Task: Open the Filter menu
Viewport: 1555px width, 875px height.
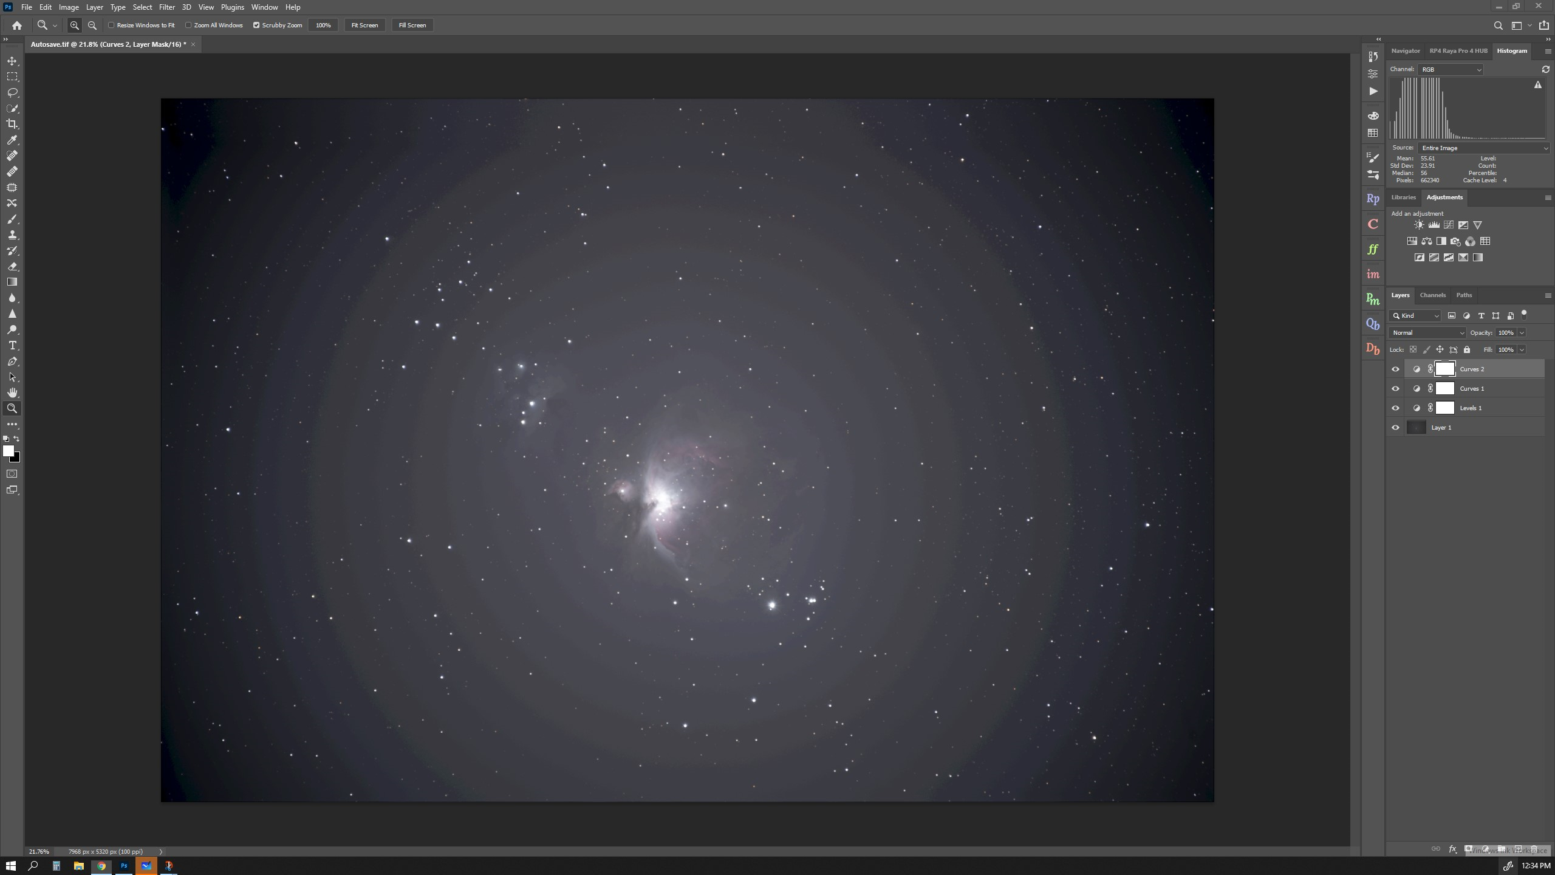Action: [167, 7]
